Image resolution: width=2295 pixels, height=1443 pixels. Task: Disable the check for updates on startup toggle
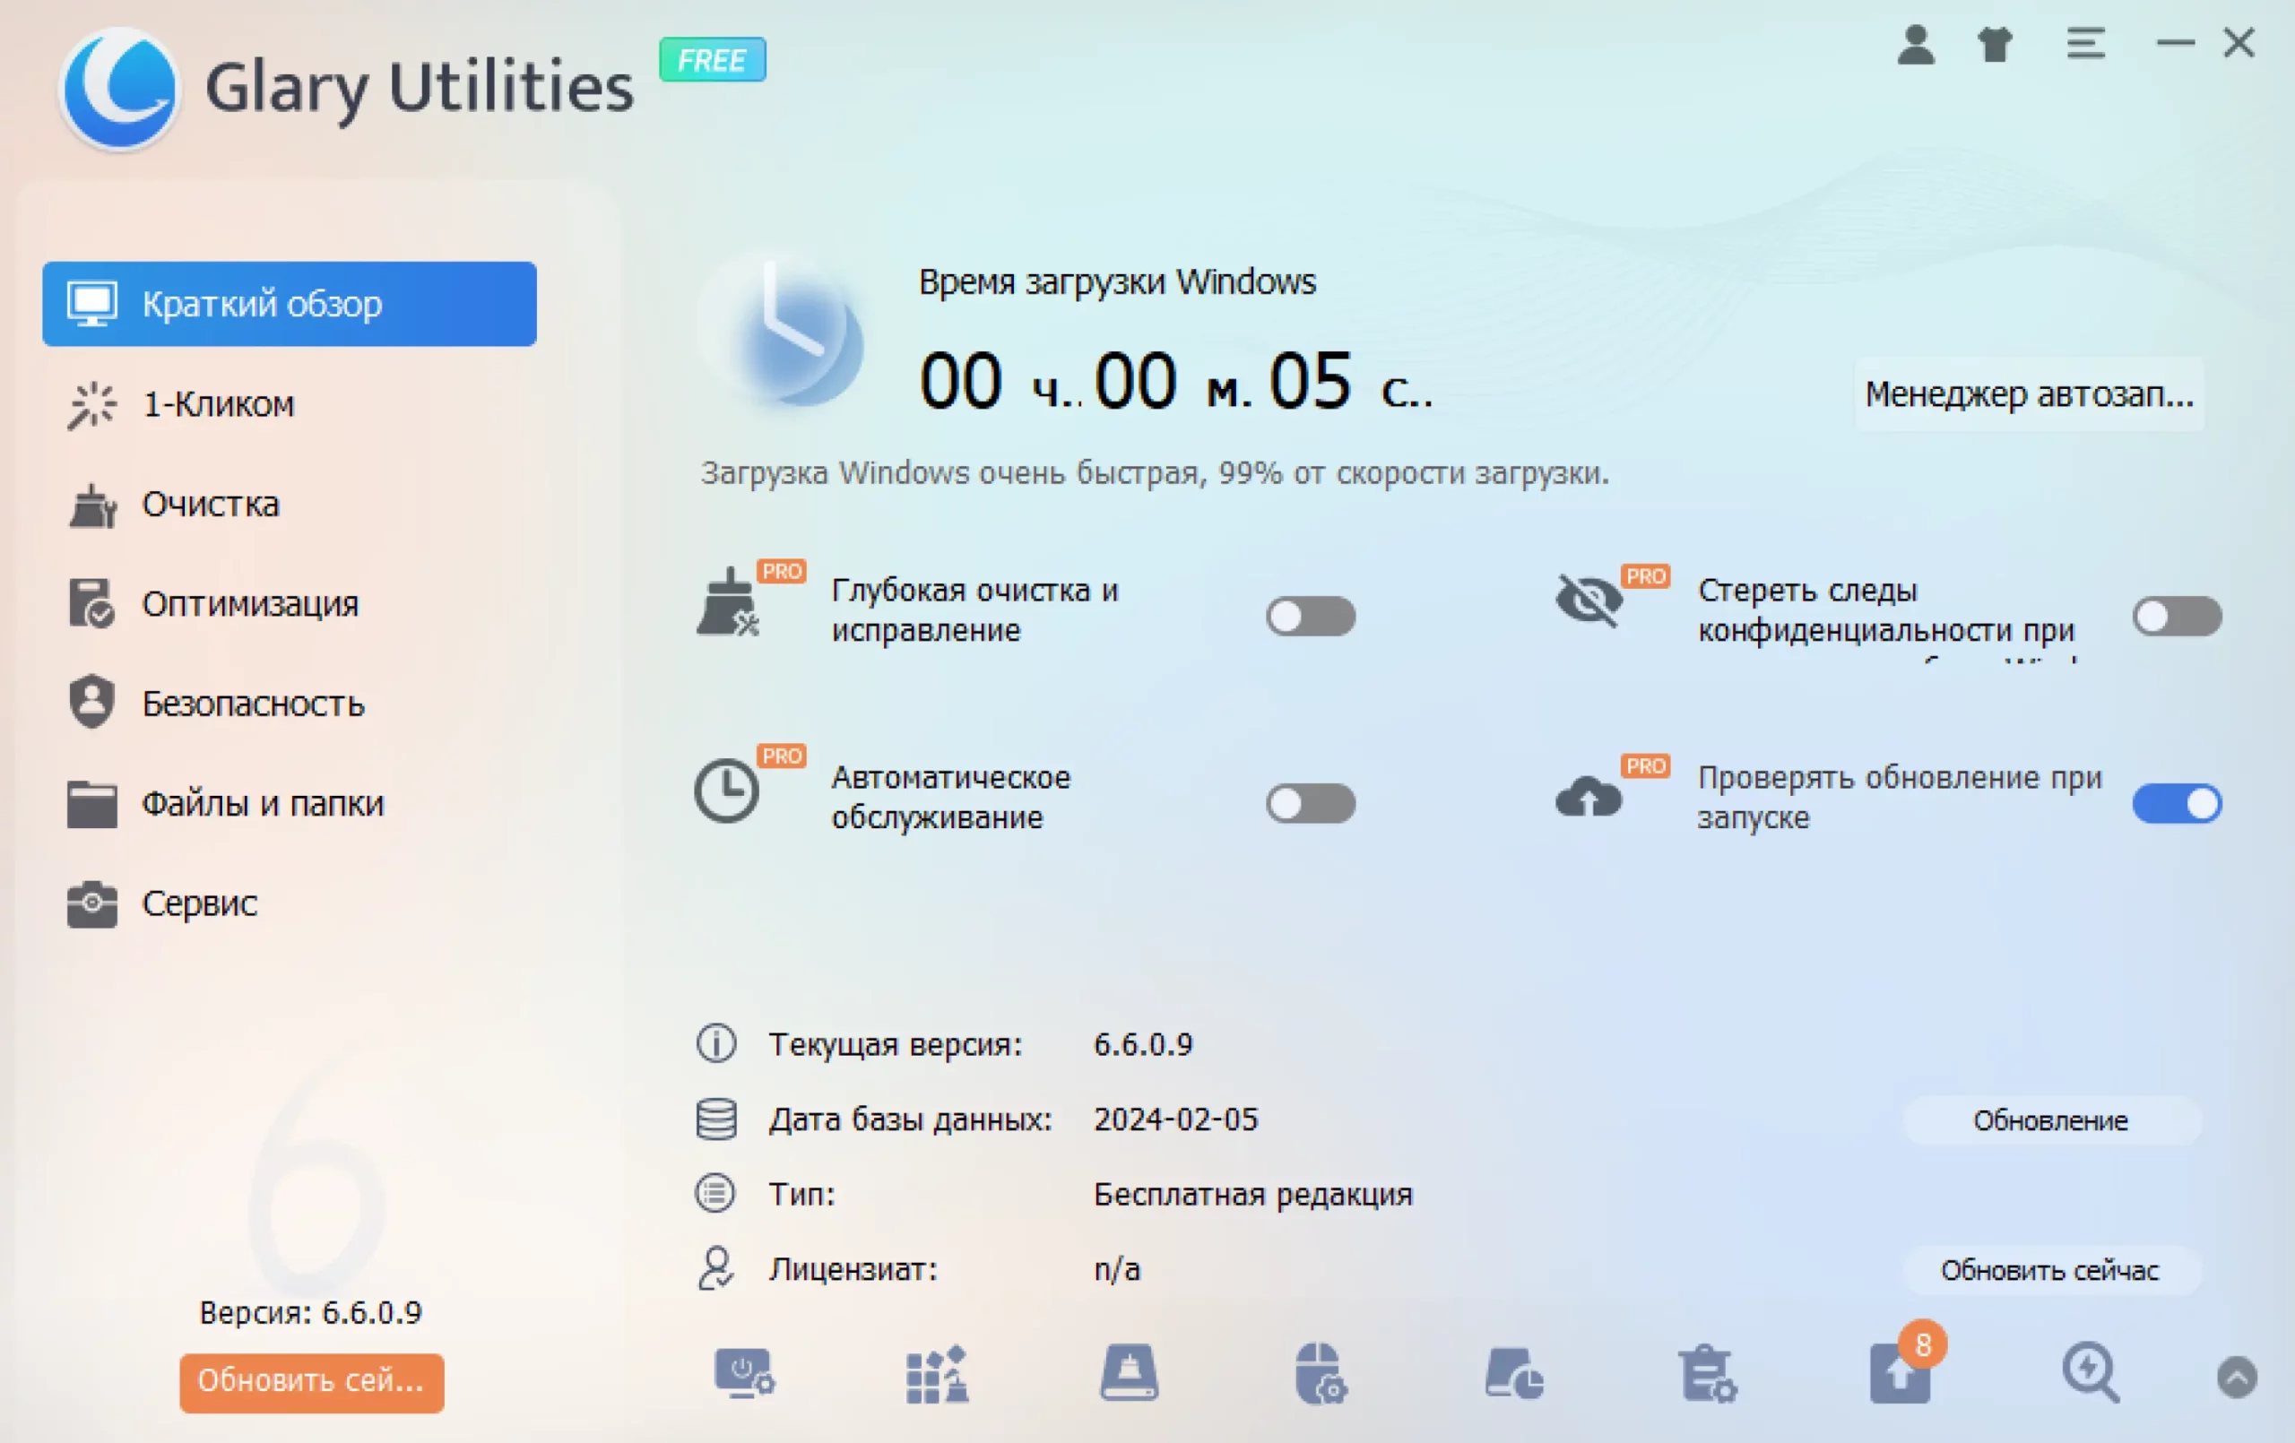pyautogui.click(x=2177, y=803)
